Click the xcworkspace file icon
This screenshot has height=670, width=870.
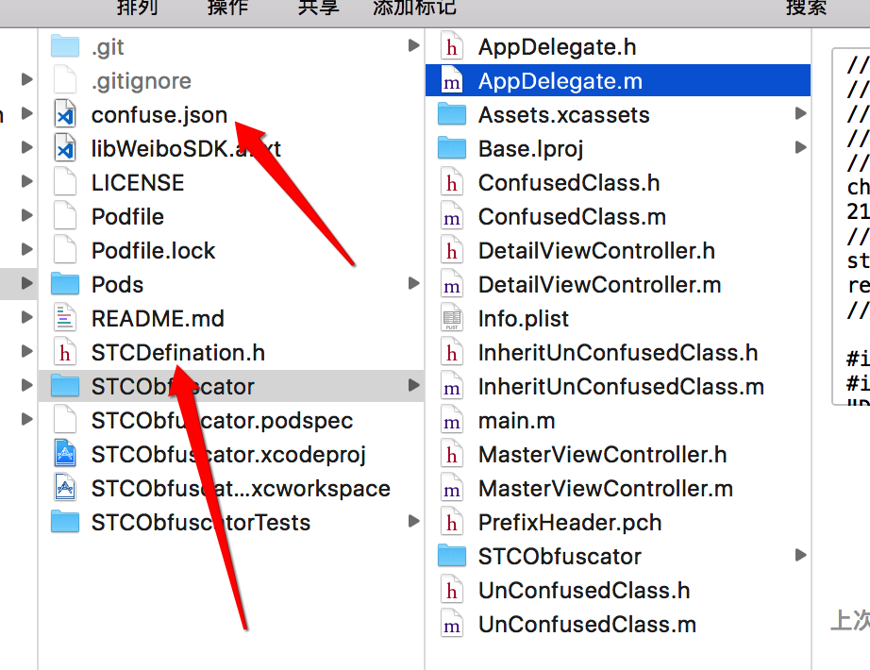click(x=65, y=489)
